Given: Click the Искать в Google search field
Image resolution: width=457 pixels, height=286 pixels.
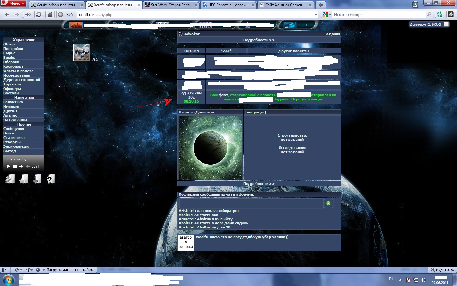Looking at the screenshot, I should point(379,15).
